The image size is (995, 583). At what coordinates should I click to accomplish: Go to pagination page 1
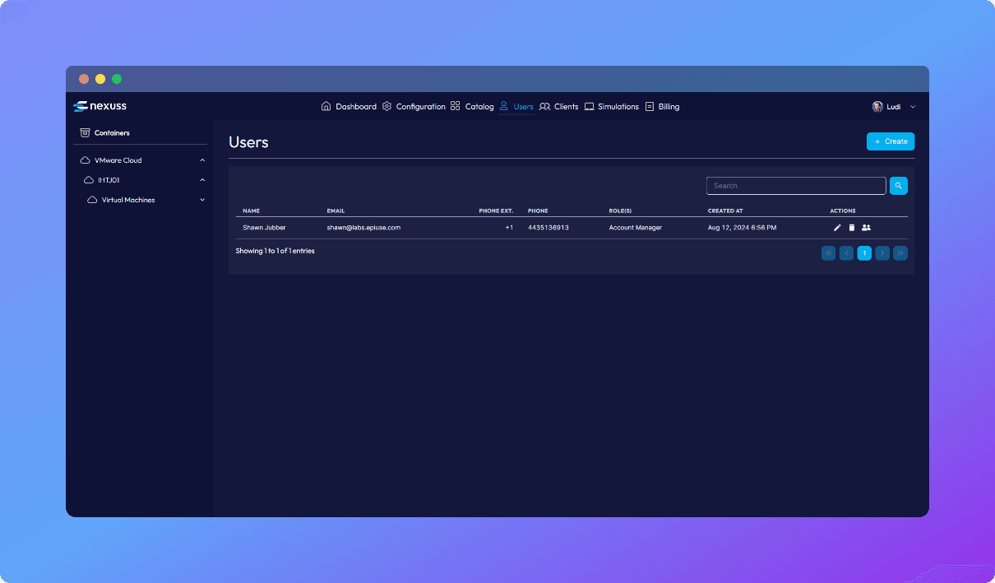pyautogui.click(x=864, y=253)
